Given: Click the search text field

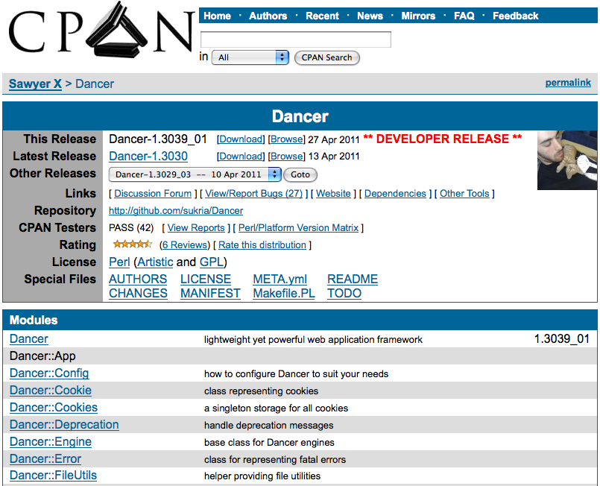Looking at the screenshot, I should click(x=296, y=40).
